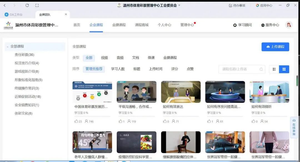This screenshot has width=300, height=162.
Task: Select the 评分 sort option
Action: (x=175, y=69)
